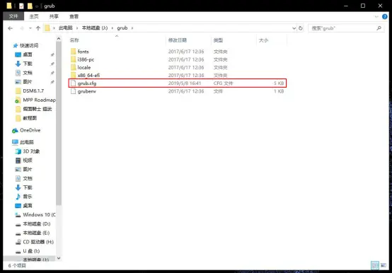This screenshot has height=273, width=392.
Task: Open the address bar history dropdown
Action: 294,28
